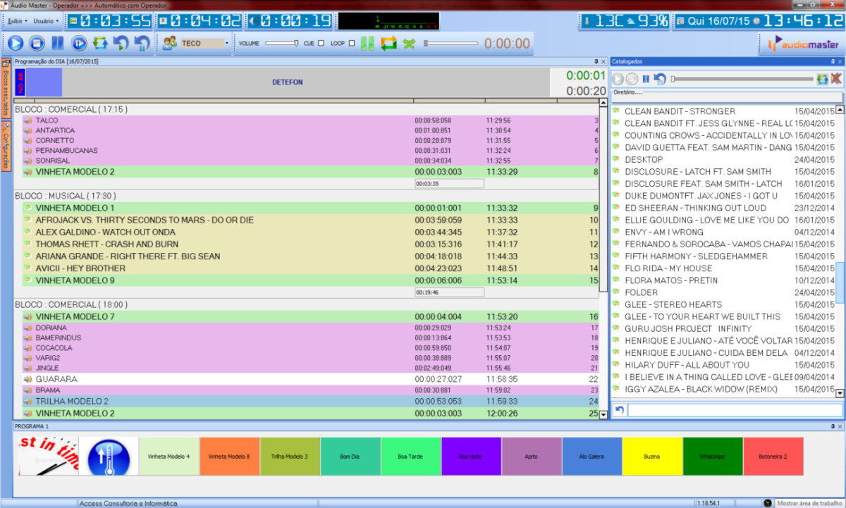The height and width of the screenshot is (508, 846).
Task: Open the TECO operator dropdown
Action: point(227,44)
